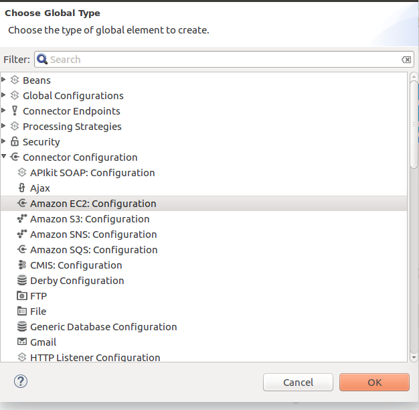This screenshot has height=410, width=419.
Task: Click the Processing Strategies icon
Action: (x=15, y=126)
